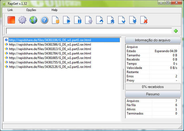Click the status icon of the part1 link

[6, 40]
